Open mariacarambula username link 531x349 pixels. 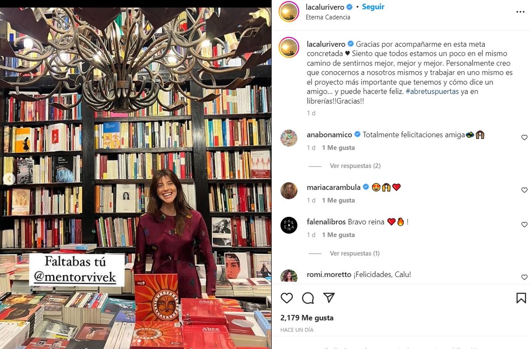(334, 187)
